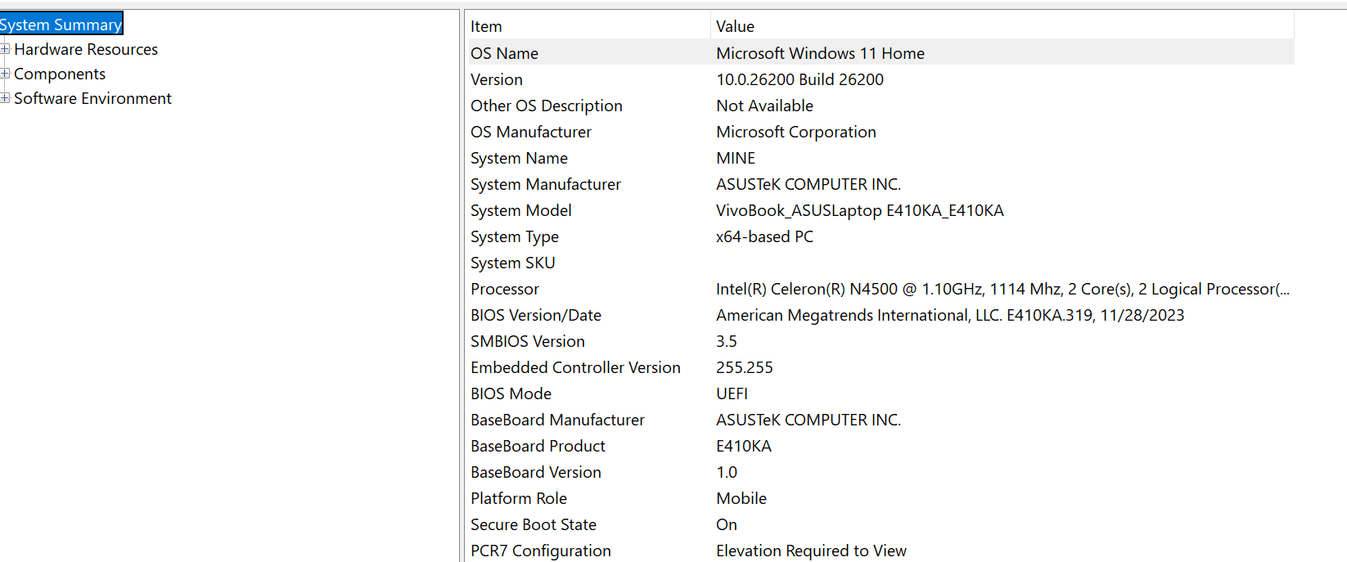The image size is (1347, 562).
Task: Select Components label in tree
Action: (60, 74)
